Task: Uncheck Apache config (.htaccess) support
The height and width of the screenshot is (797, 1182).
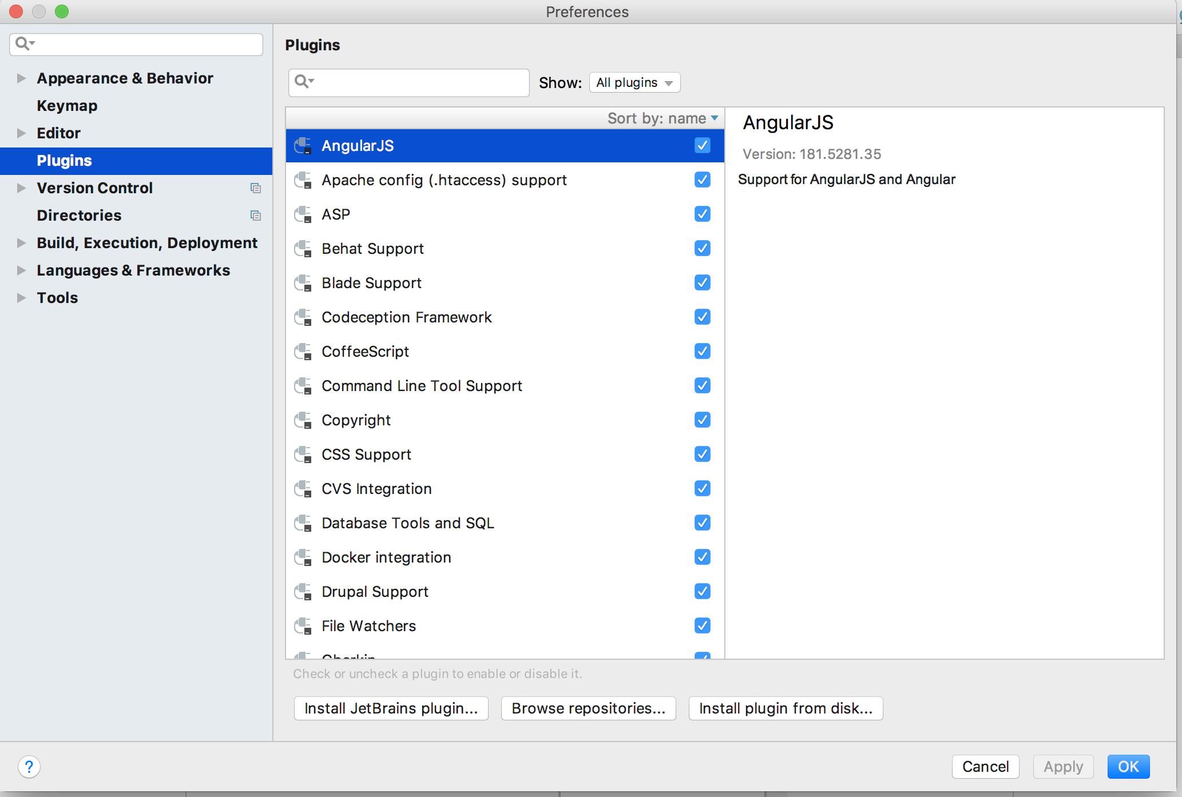Action: coord(703,180)
